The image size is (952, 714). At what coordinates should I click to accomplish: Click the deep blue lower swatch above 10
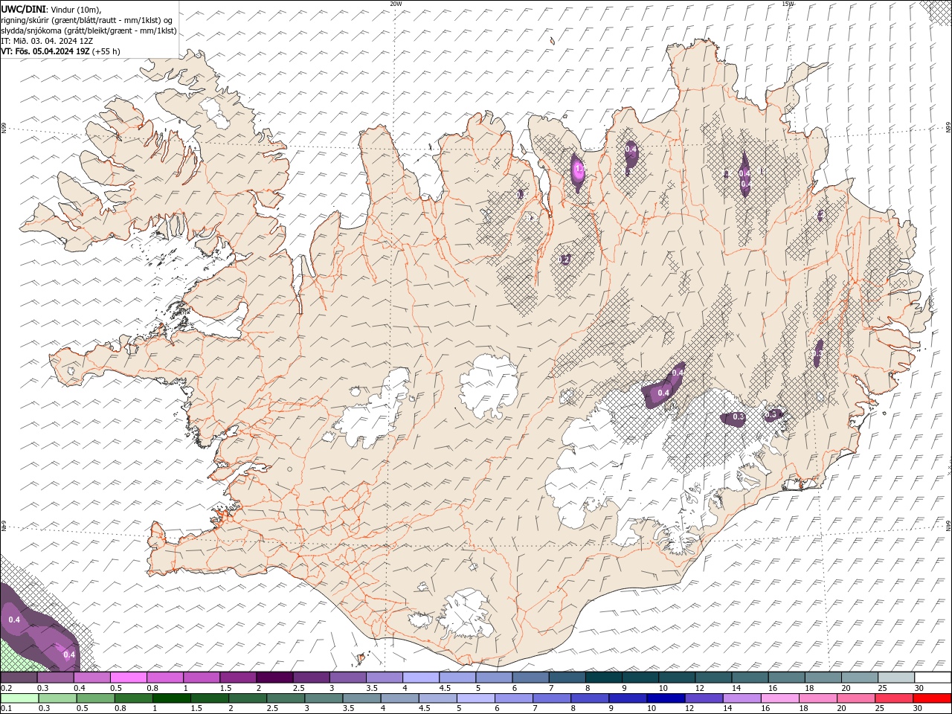[x=665, y=698]
